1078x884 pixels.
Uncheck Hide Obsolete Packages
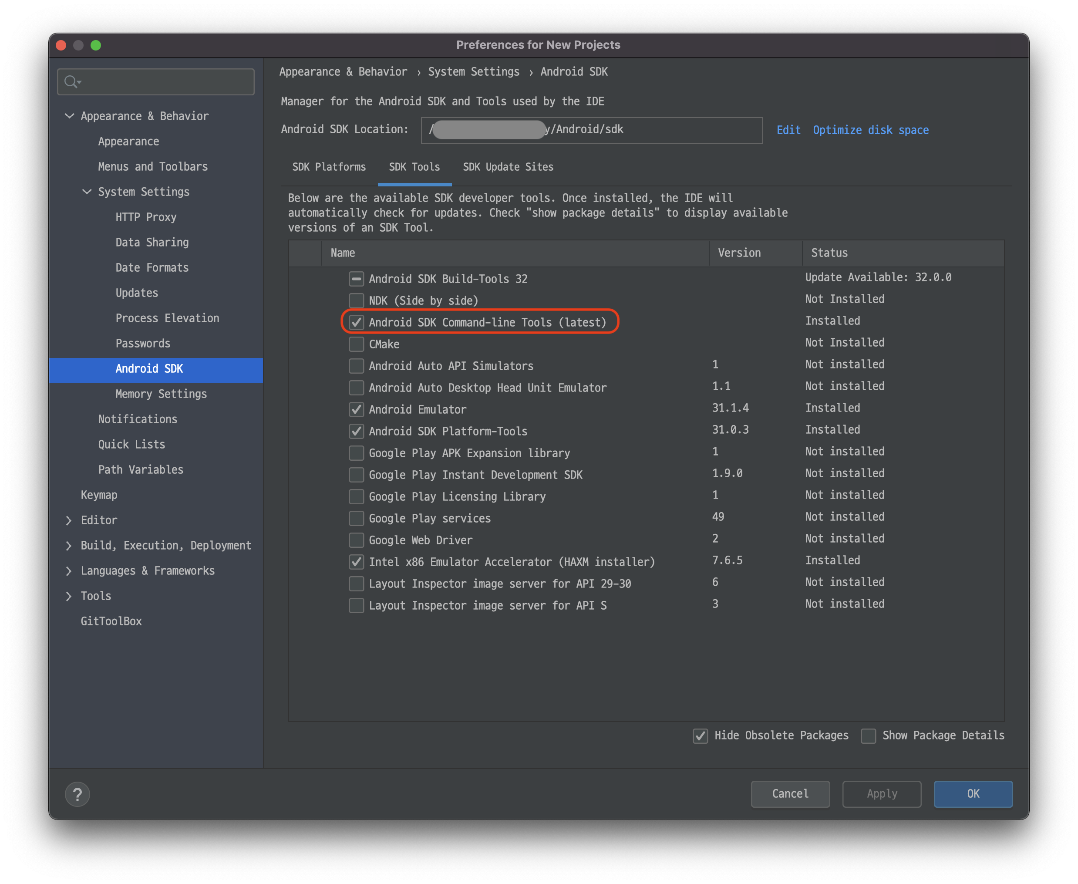[701, 736]
